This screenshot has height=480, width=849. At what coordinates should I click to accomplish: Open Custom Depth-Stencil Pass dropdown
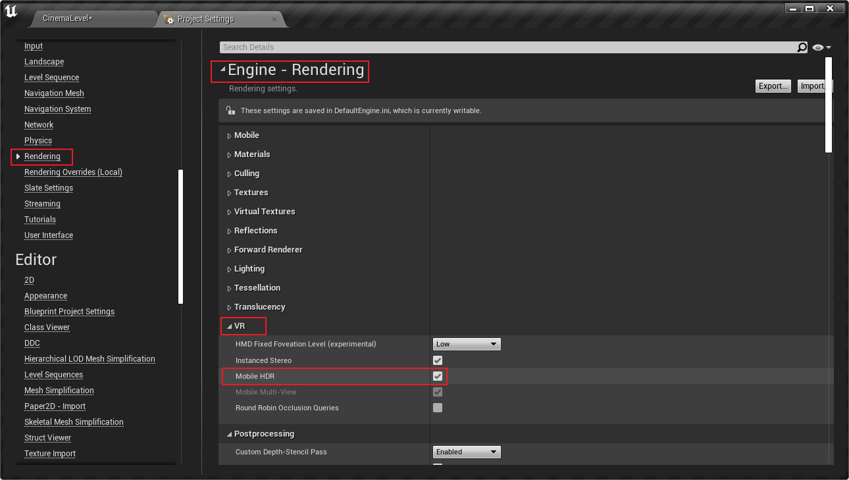click(x=467, y=452)
